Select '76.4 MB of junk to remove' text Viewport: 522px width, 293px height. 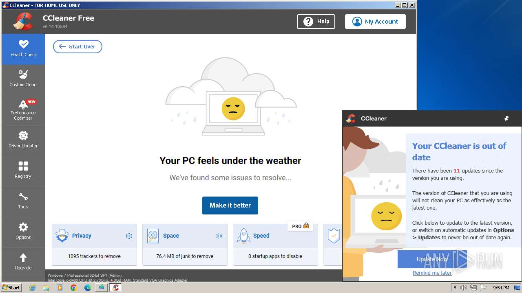[x=185, y=256]
